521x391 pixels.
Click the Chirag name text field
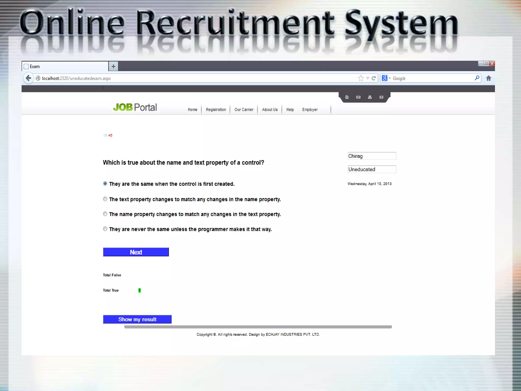[372, 156]
